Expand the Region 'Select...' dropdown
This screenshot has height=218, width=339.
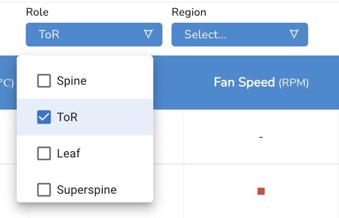pyautogui.click(x=239, y=34)
